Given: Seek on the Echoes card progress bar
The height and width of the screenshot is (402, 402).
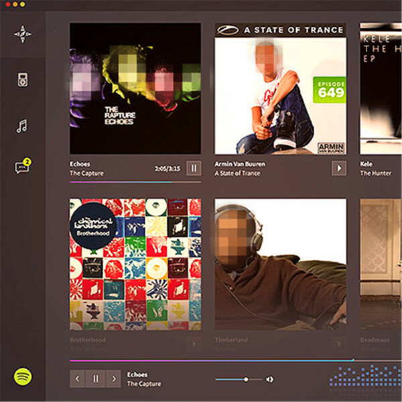Looking at the screenshot, I should (x=135, y=182).
